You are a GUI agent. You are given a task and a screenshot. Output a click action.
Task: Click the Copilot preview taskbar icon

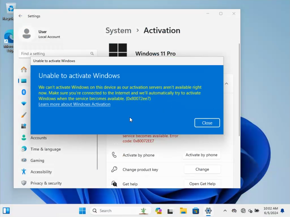[x=158, y=211]
